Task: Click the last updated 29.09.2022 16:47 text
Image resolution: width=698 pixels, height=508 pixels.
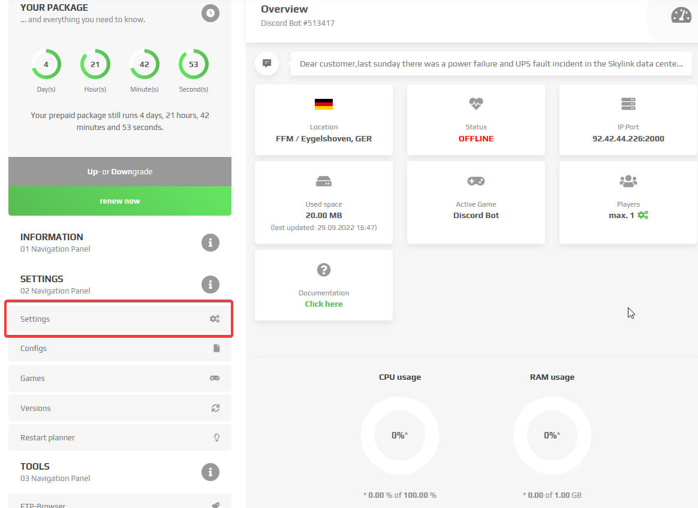Action: 324,228
